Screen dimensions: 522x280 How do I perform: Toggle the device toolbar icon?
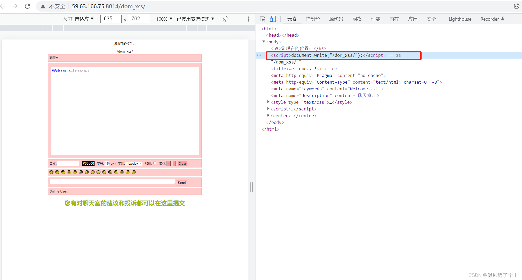pyautogui.click(x=273, y=19)
